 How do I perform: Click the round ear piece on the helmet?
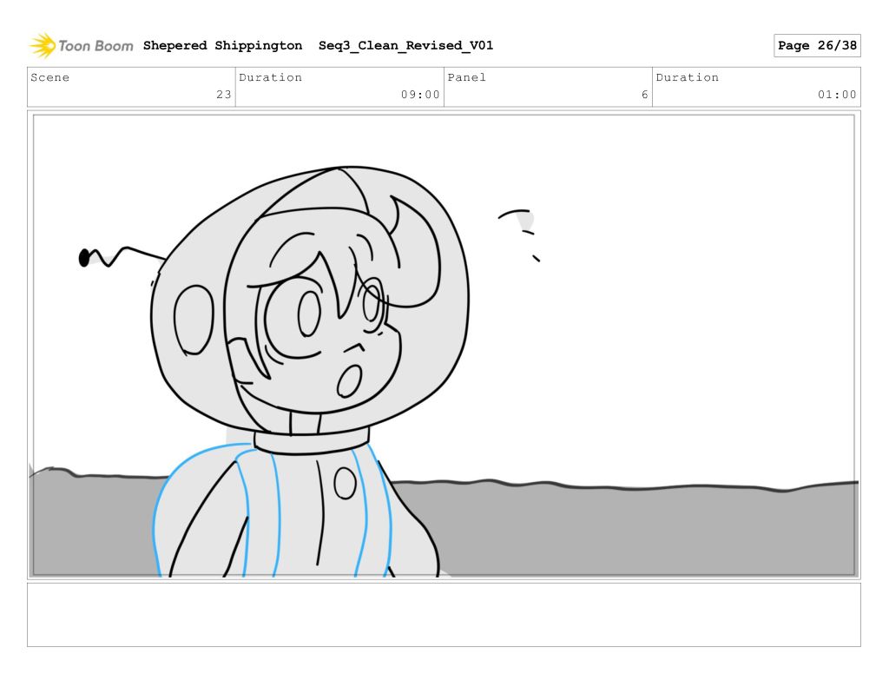point(194,320)
